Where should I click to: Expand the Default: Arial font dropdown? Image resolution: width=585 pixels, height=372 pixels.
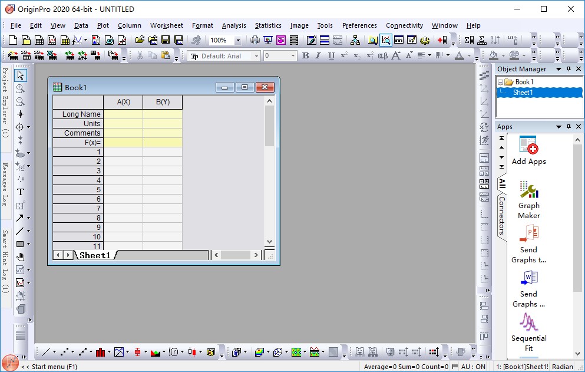click(256, 56)
